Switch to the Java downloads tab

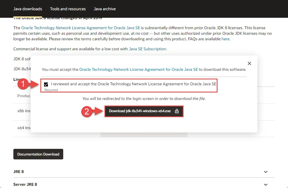[x=28, y=9]
